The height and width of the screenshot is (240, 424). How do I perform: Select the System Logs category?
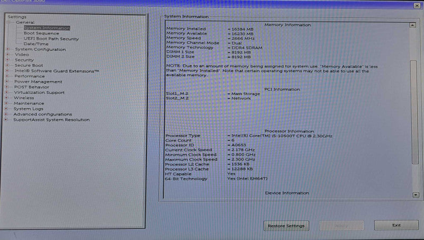29,109
